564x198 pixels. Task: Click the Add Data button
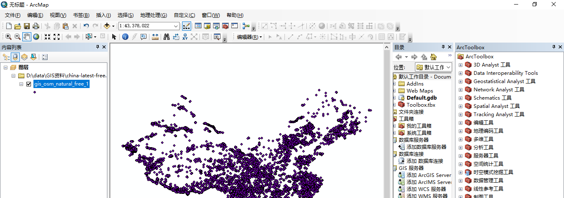(107, 26)
